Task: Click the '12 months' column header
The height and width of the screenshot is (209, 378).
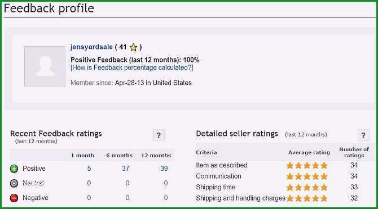Action: 156,156
